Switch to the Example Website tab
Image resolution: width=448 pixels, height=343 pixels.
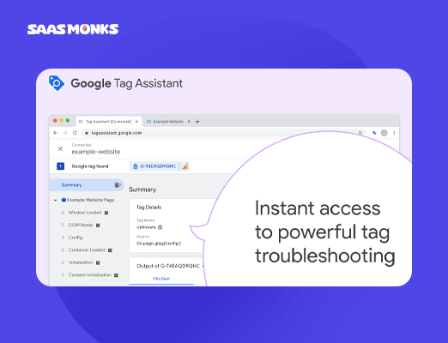pos(168,122)
